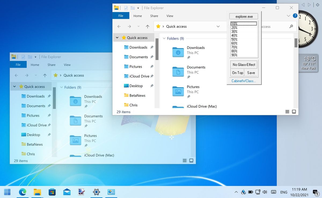This screenshot has height=198, width=322.
Task: Switch to details view in File Explorer
Action: click(x=287, y=112)
